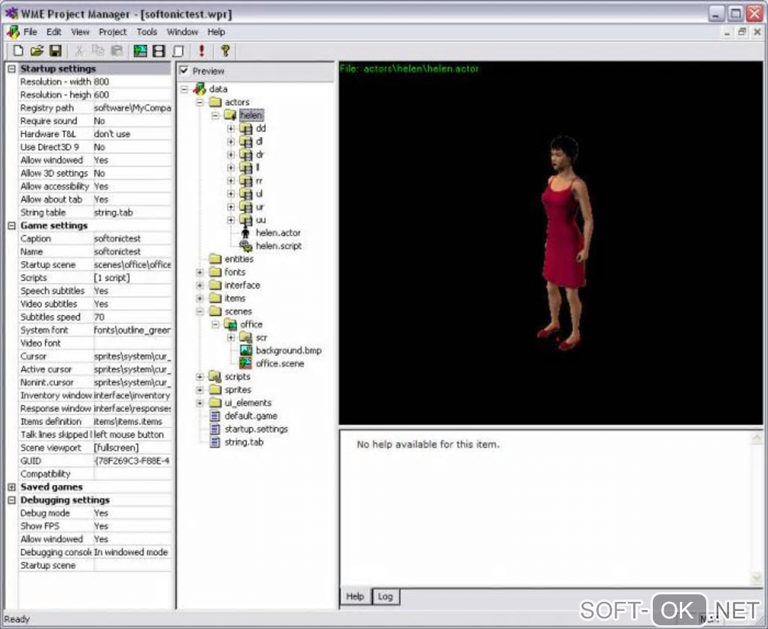Click the Copy toolbar icon
Viewport: 768px width, 629px height.
(x=98, y=50)
